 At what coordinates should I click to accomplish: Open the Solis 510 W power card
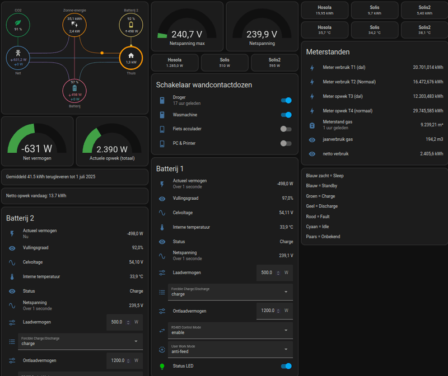225,63
